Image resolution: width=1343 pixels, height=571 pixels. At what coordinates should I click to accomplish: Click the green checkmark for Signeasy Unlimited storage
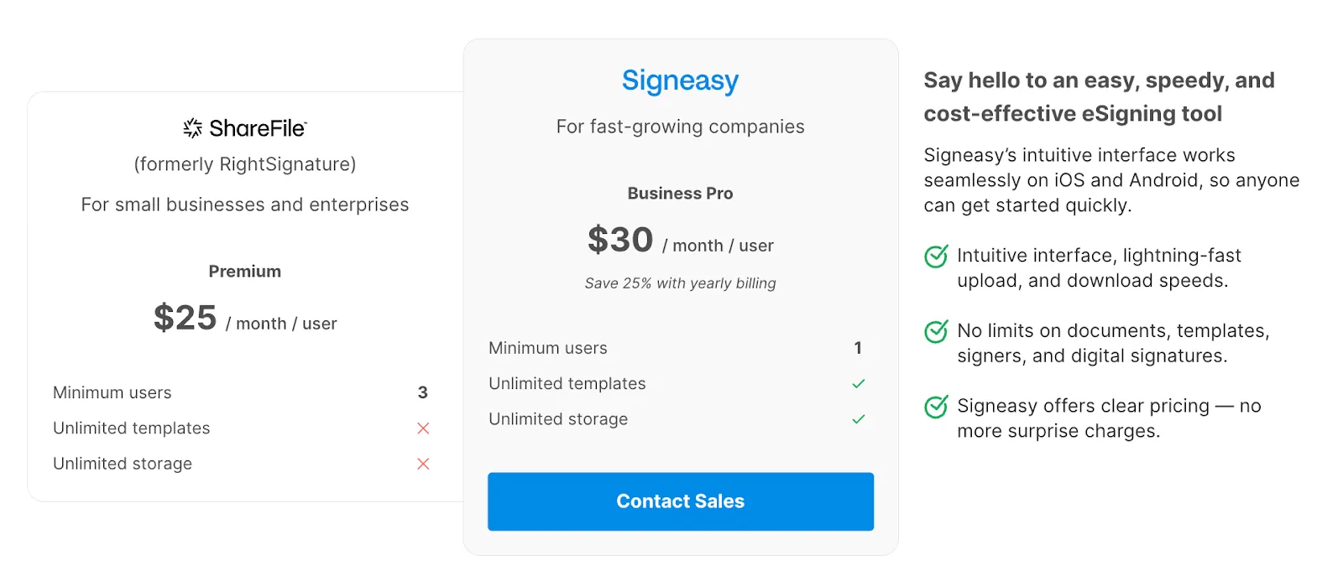click(858, 419)
